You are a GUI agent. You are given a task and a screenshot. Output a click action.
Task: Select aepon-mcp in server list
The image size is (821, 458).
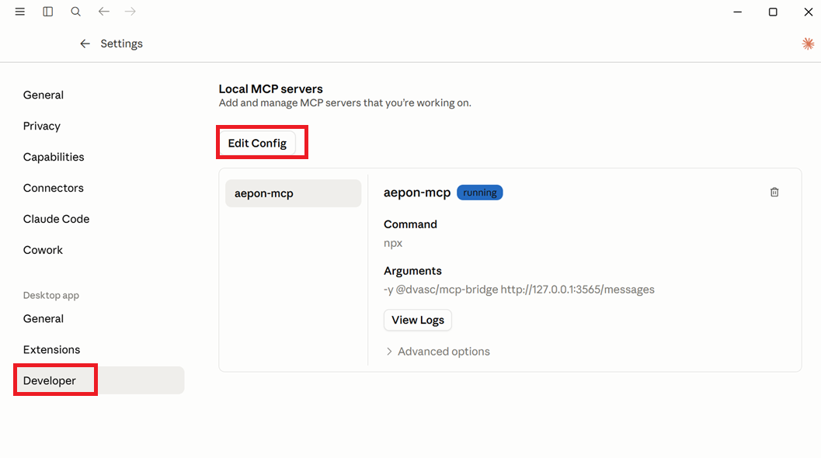(x=294, y=193)
